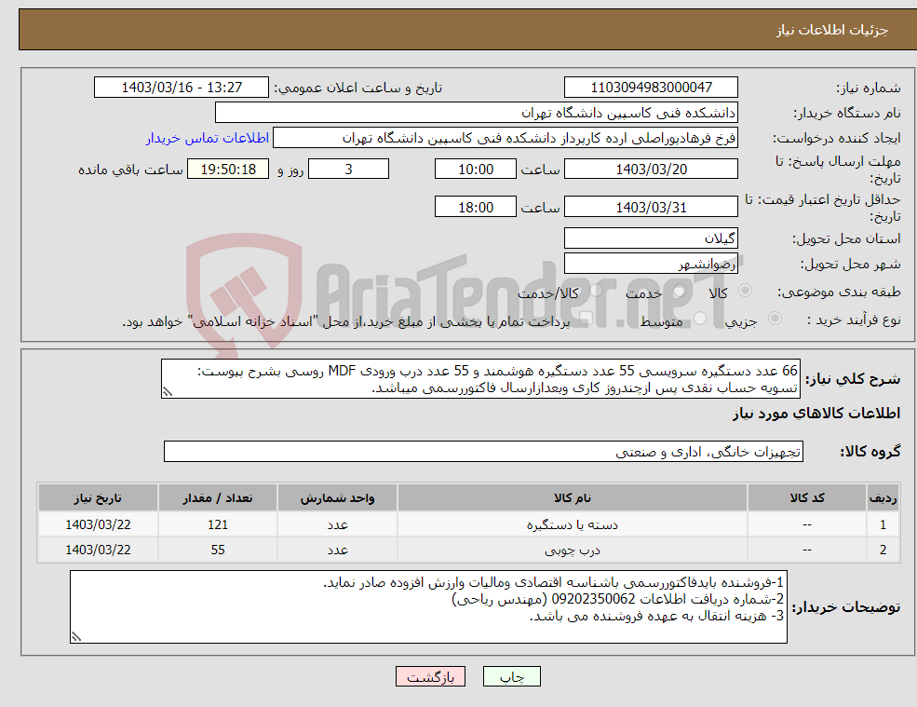Click the delivery city field رضوانشهر
Image resolution: width=917 pixels, height=707 pixels.
click(x=651, y=264)
